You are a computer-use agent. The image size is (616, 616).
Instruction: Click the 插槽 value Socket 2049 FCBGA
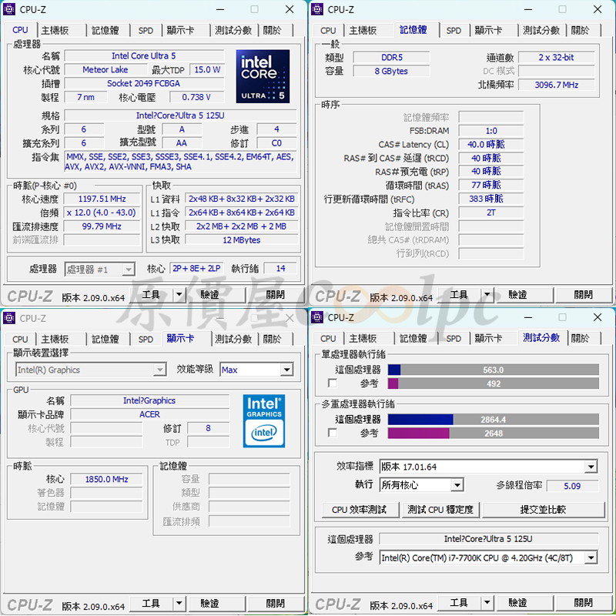click(x=144, y=83)
